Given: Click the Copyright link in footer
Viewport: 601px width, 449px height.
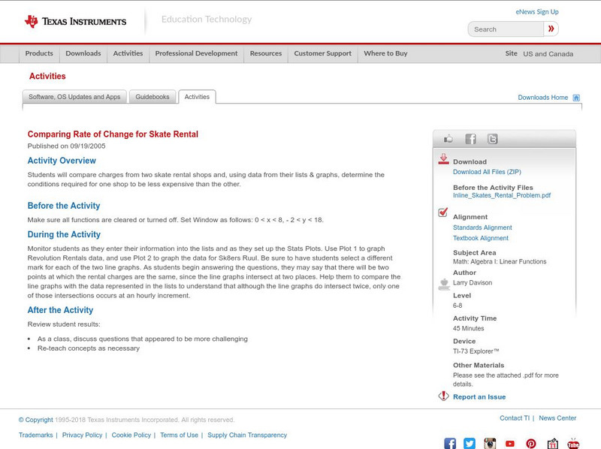Looking at the screenshot, I should pyautogui.click(x=35, y=420).
